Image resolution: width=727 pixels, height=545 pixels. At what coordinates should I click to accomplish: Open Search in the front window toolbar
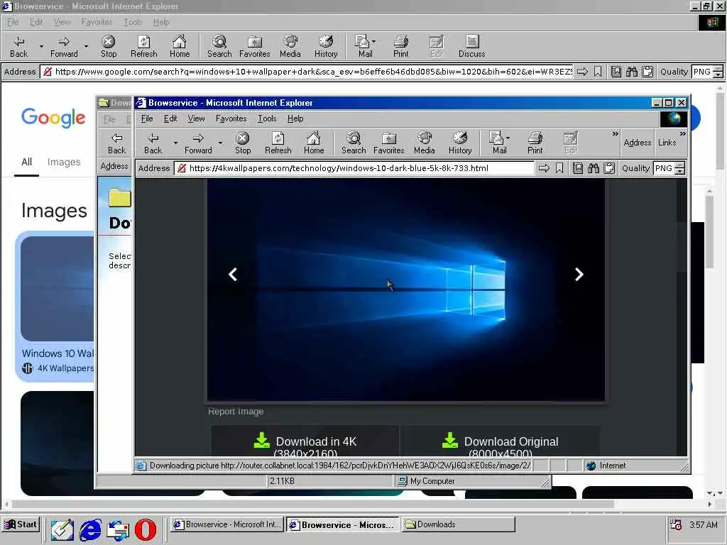click(x=354, y=143)
